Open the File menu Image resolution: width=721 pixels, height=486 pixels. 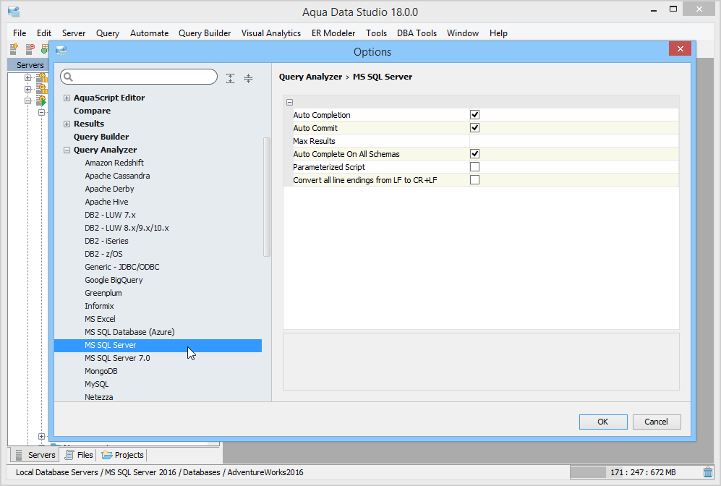20,33
